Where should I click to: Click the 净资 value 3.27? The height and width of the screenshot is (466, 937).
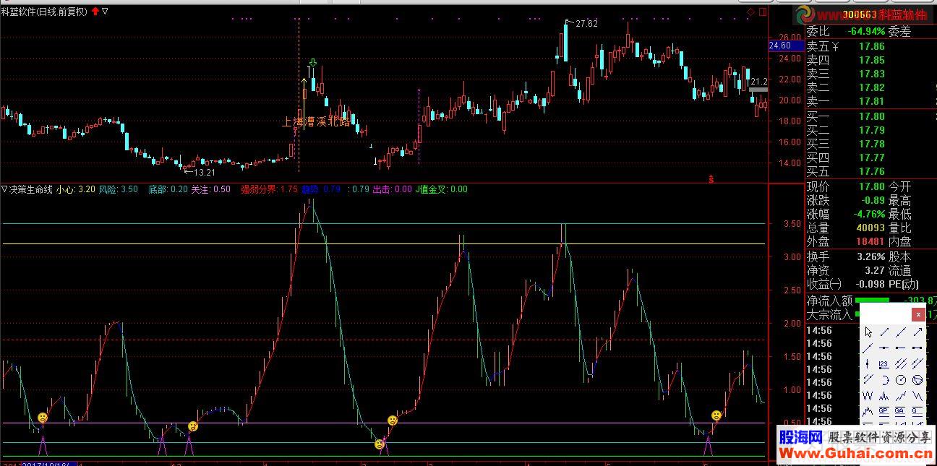click(875, 270)
